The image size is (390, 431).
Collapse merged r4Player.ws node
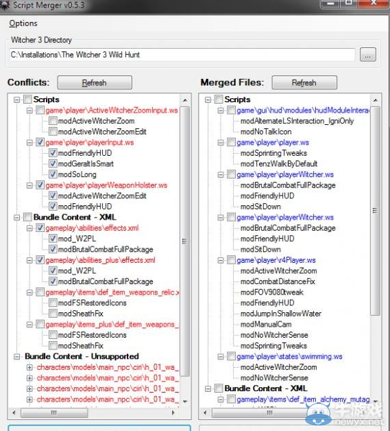tap(221, 260)
